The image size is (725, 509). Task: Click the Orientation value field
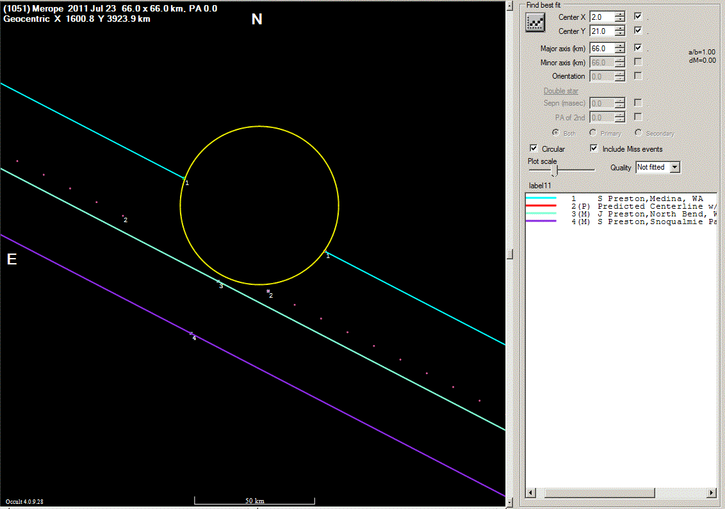[602, 76]
